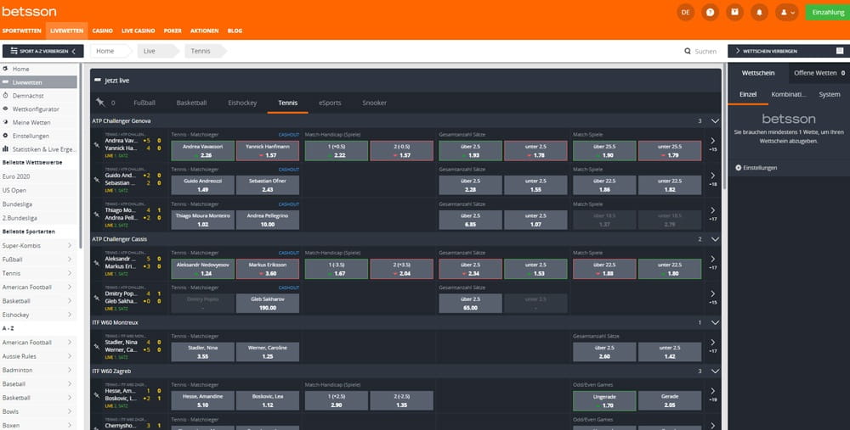This screenshot has width=850, height=430.
Task: Click Cashout label on Genova first match
Action: 289,135
